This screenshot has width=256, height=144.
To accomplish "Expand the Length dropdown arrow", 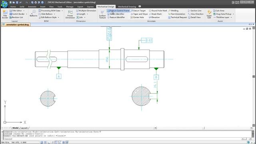I will pyautogui.click(x=87, y=14).
